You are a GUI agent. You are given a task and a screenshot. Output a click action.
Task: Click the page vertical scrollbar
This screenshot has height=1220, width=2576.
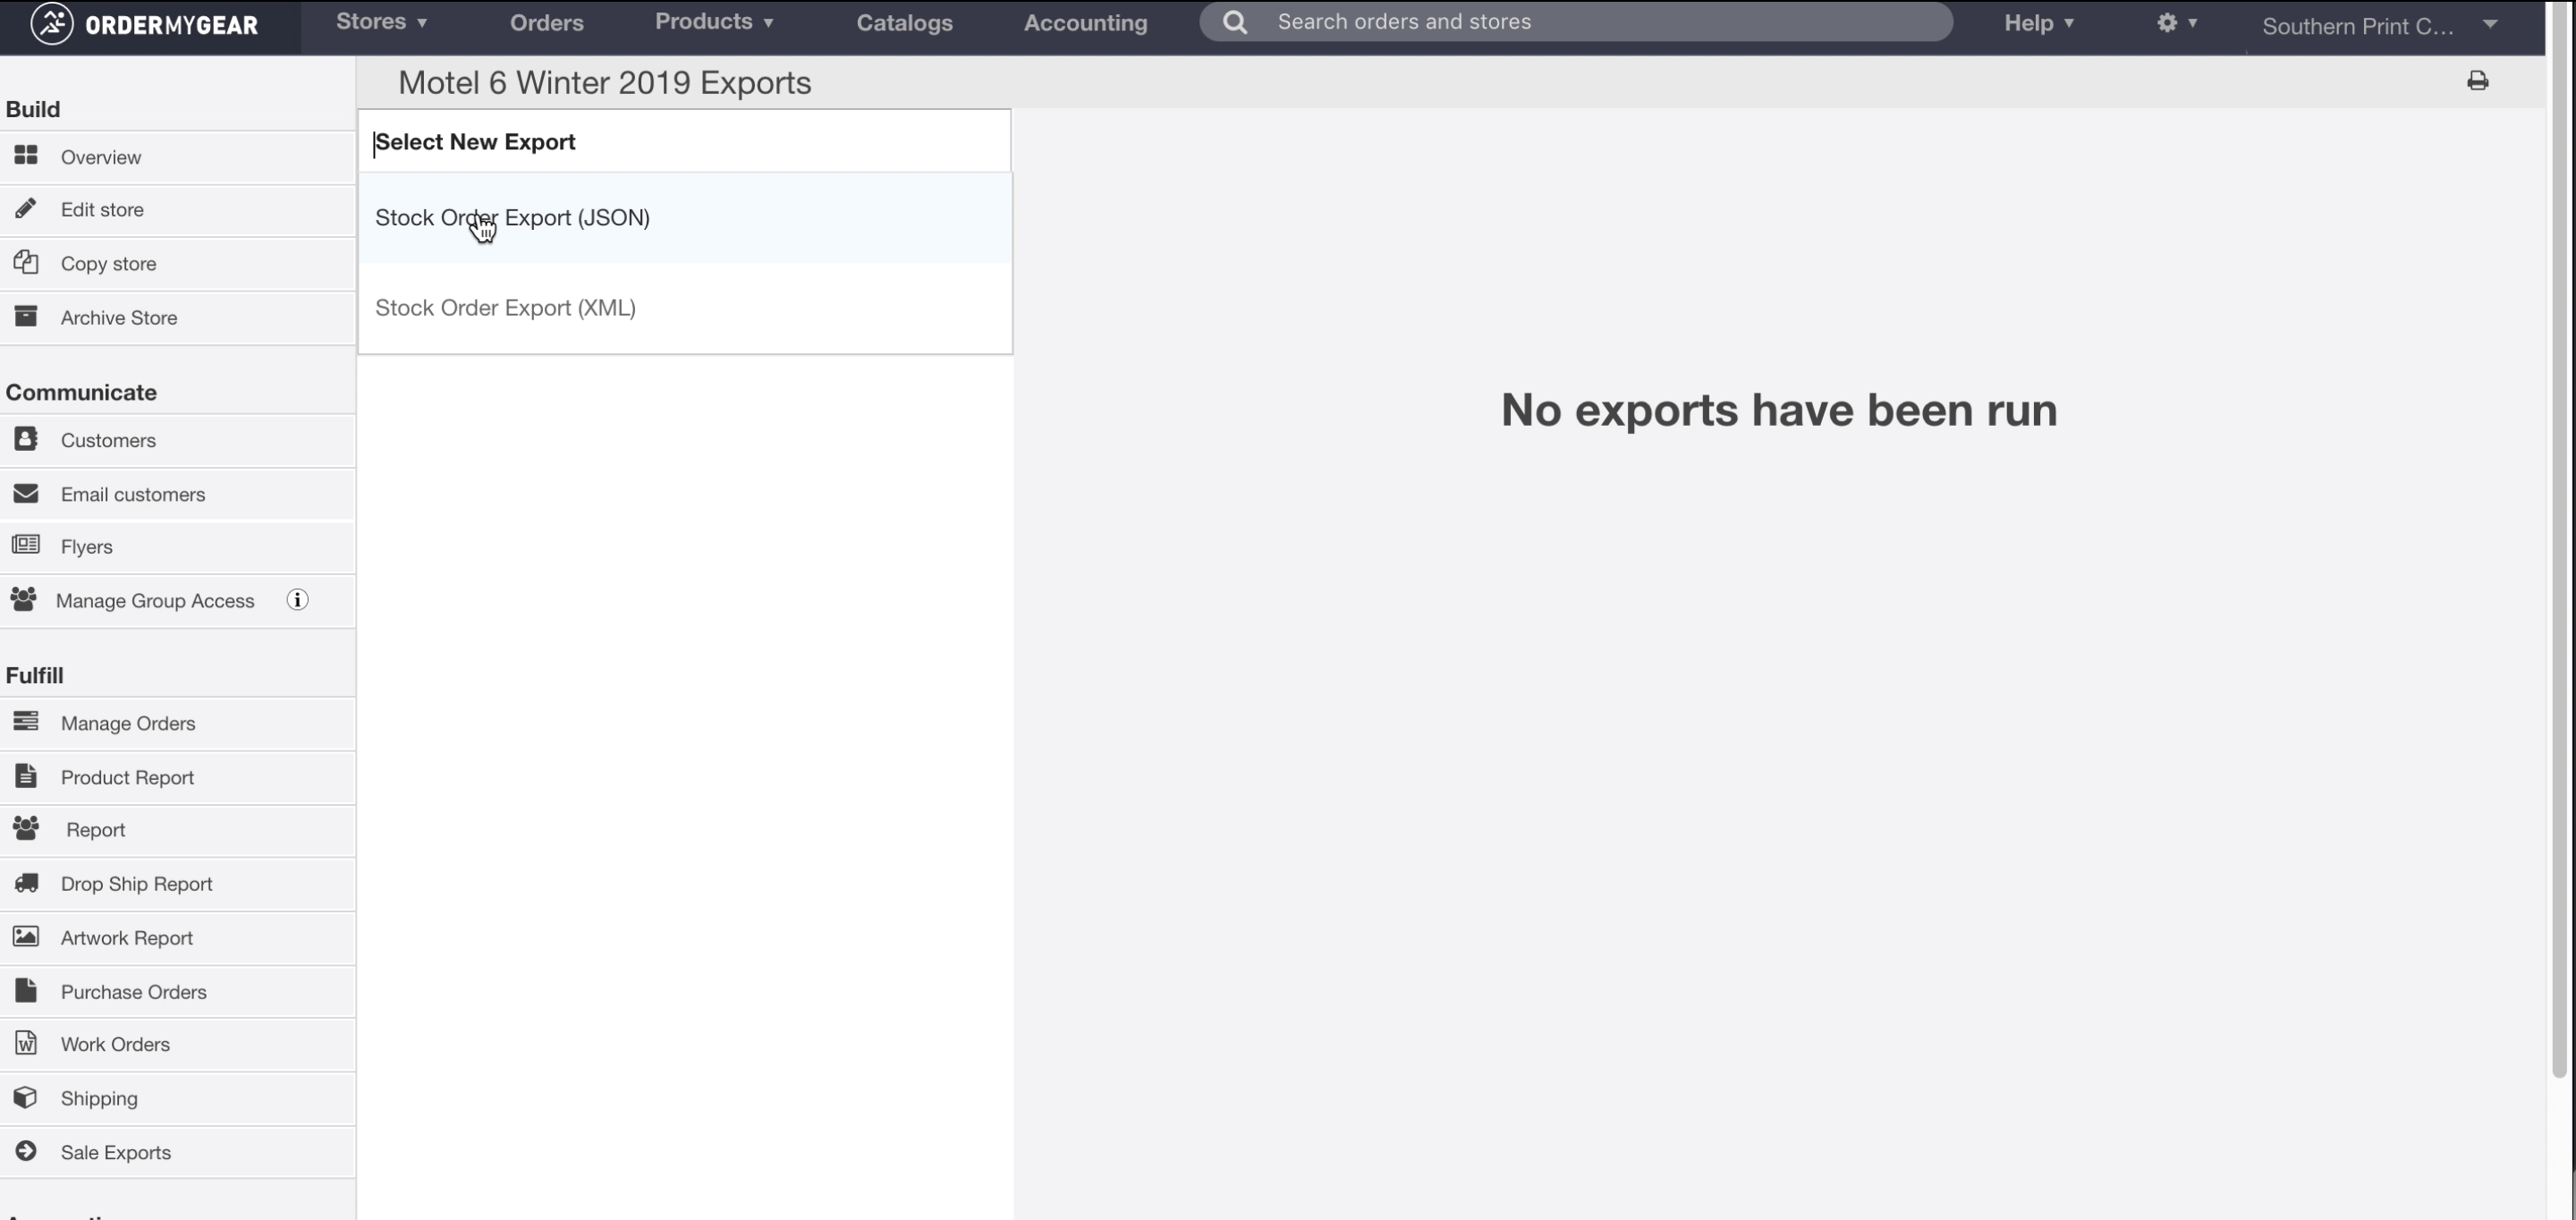2559,540
